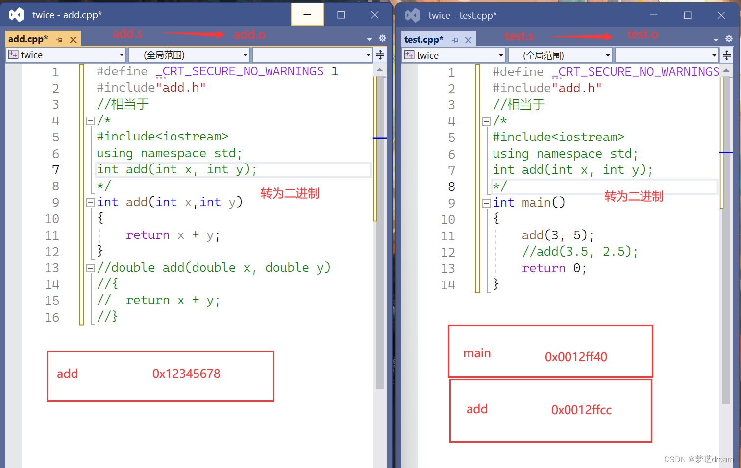Minimize the test.cpp window

pyautogui.click(x=654, y=15)
